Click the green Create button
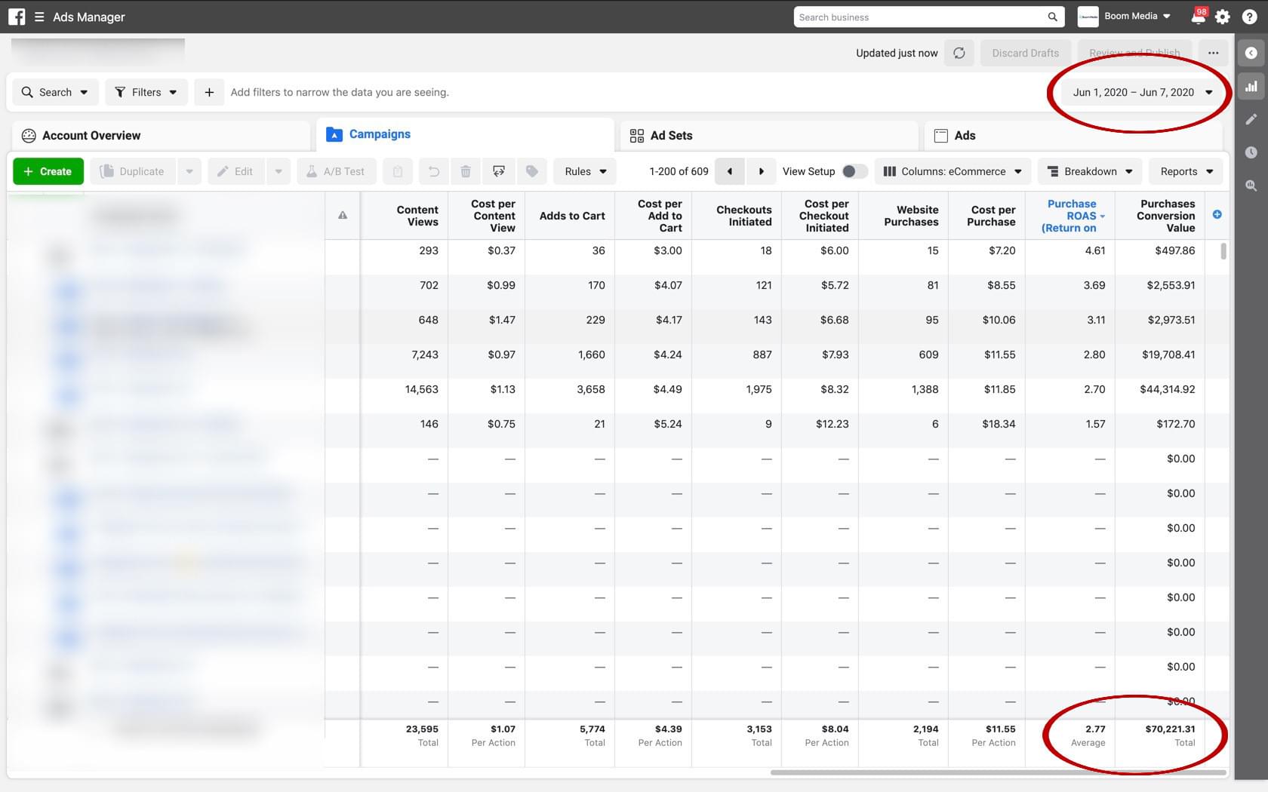1268x792 pixels. click(48, 171)
